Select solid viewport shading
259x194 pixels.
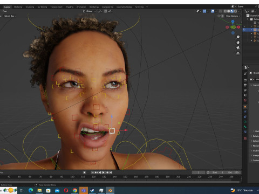point(228,11)
